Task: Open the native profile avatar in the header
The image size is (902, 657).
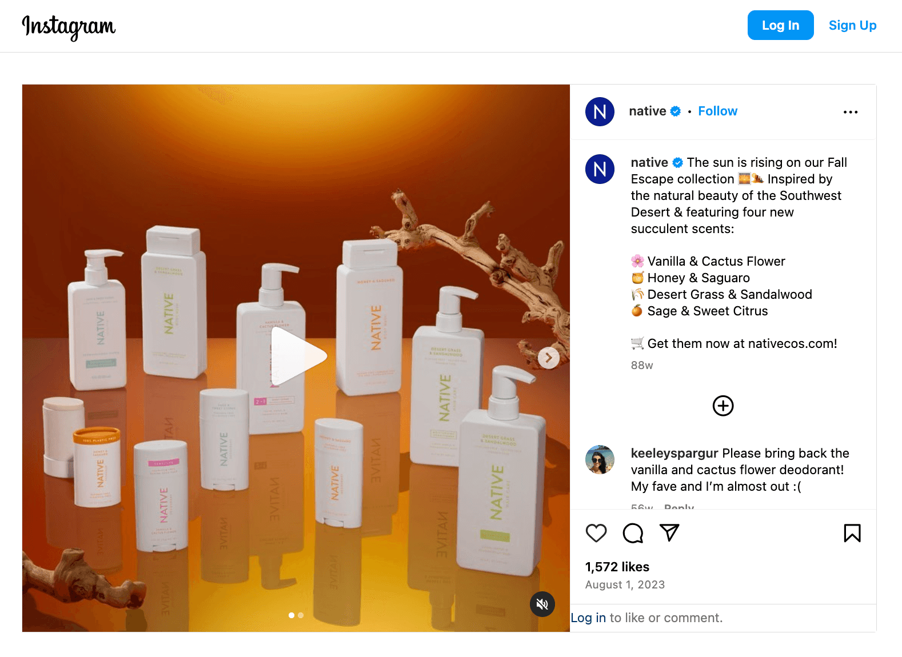Action: point(600,111)
